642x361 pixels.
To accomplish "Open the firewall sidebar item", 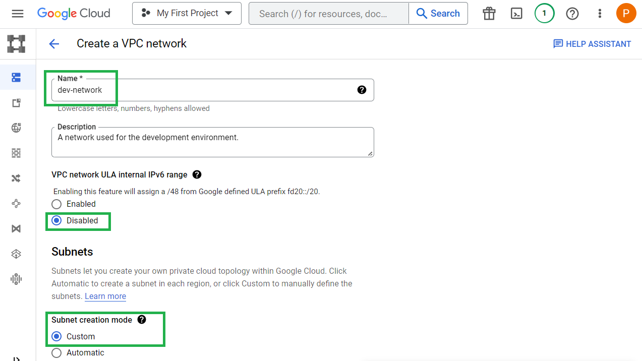I will [16, 153].
